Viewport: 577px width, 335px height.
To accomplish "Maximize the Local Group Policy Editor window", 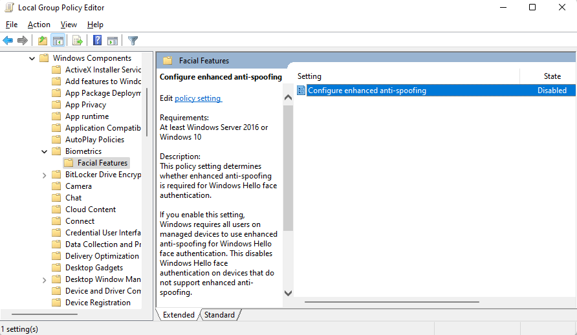I will point(532,7).
